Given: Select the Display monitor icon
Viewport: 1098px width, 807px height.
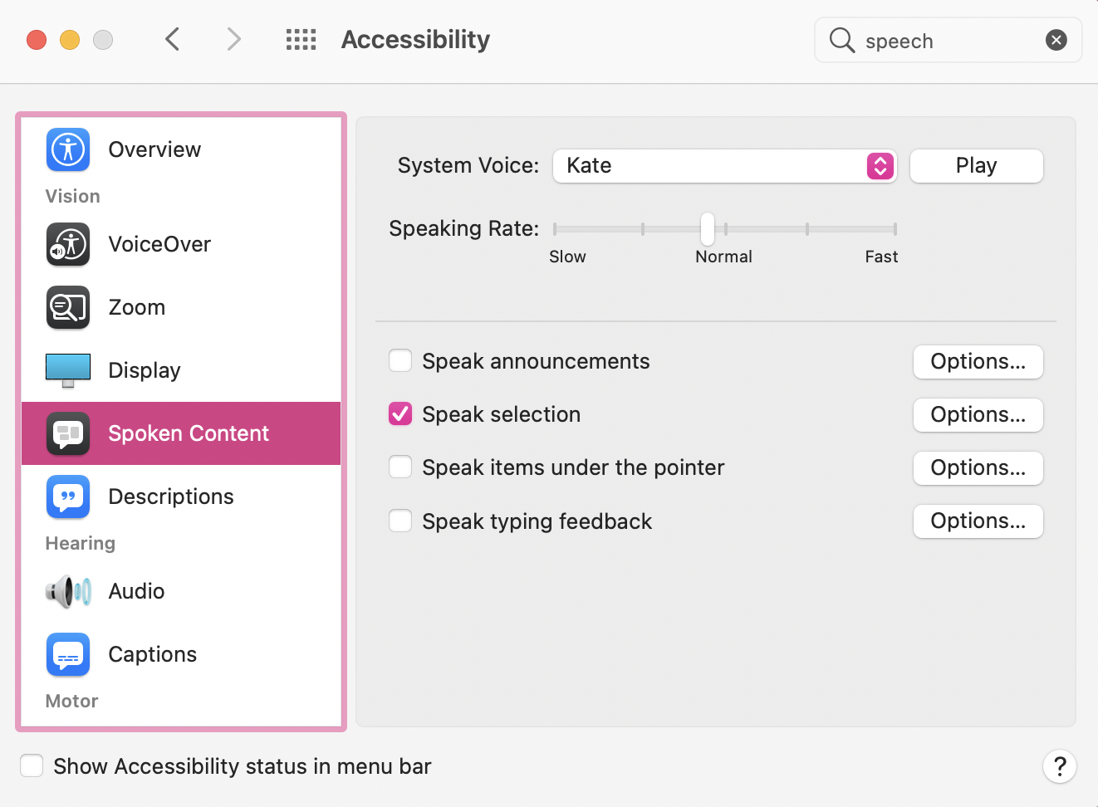Looking at the screenshot, I should (68, 370).
